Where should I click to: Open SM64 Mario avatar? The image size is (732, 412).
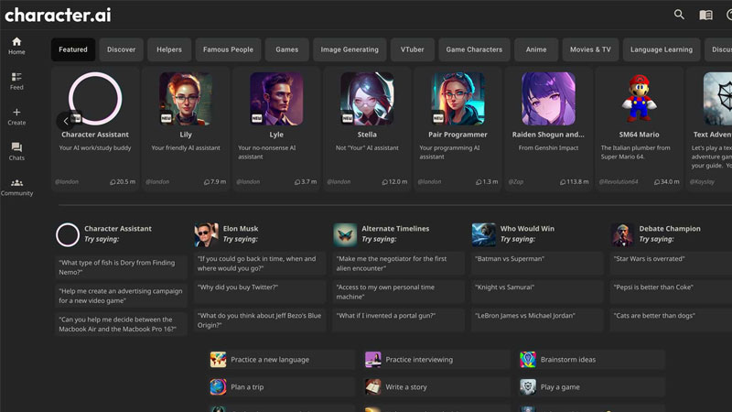(639, 99)
